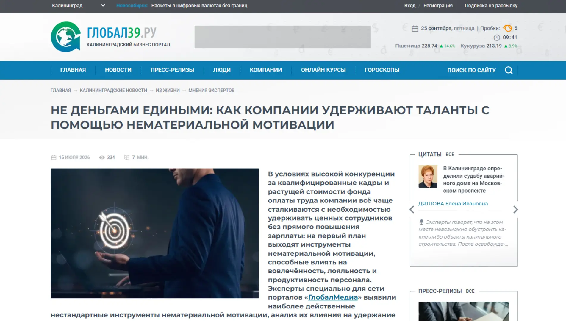The image size is (566, 321).
Task: Click Подписка на рассылку link
Action: pos(491,5)
